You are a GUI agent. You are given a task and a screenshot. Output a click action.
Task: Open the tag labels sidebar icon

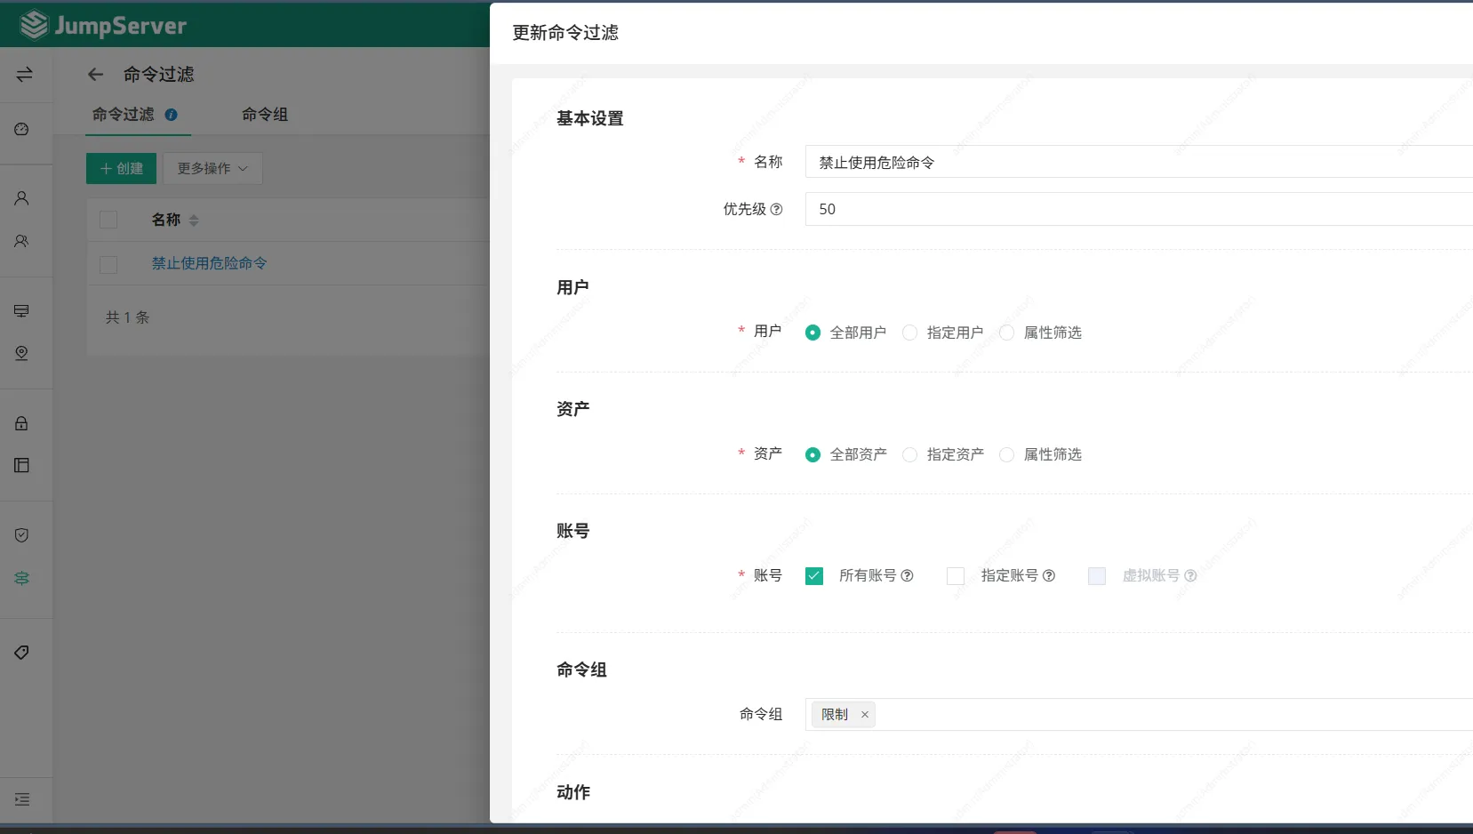click(x=22, y=653)
